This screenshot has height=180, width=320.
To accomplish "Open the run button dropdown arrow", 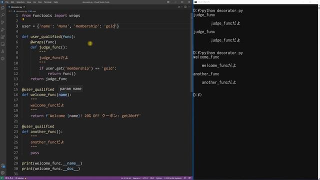I will coord(181,7).
